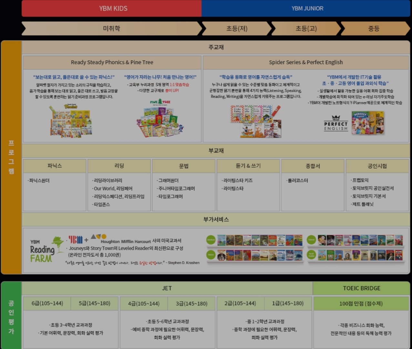Screen dimensions: 412x349
Task: Click the 종합서 category header
Action: coord(313,166)
